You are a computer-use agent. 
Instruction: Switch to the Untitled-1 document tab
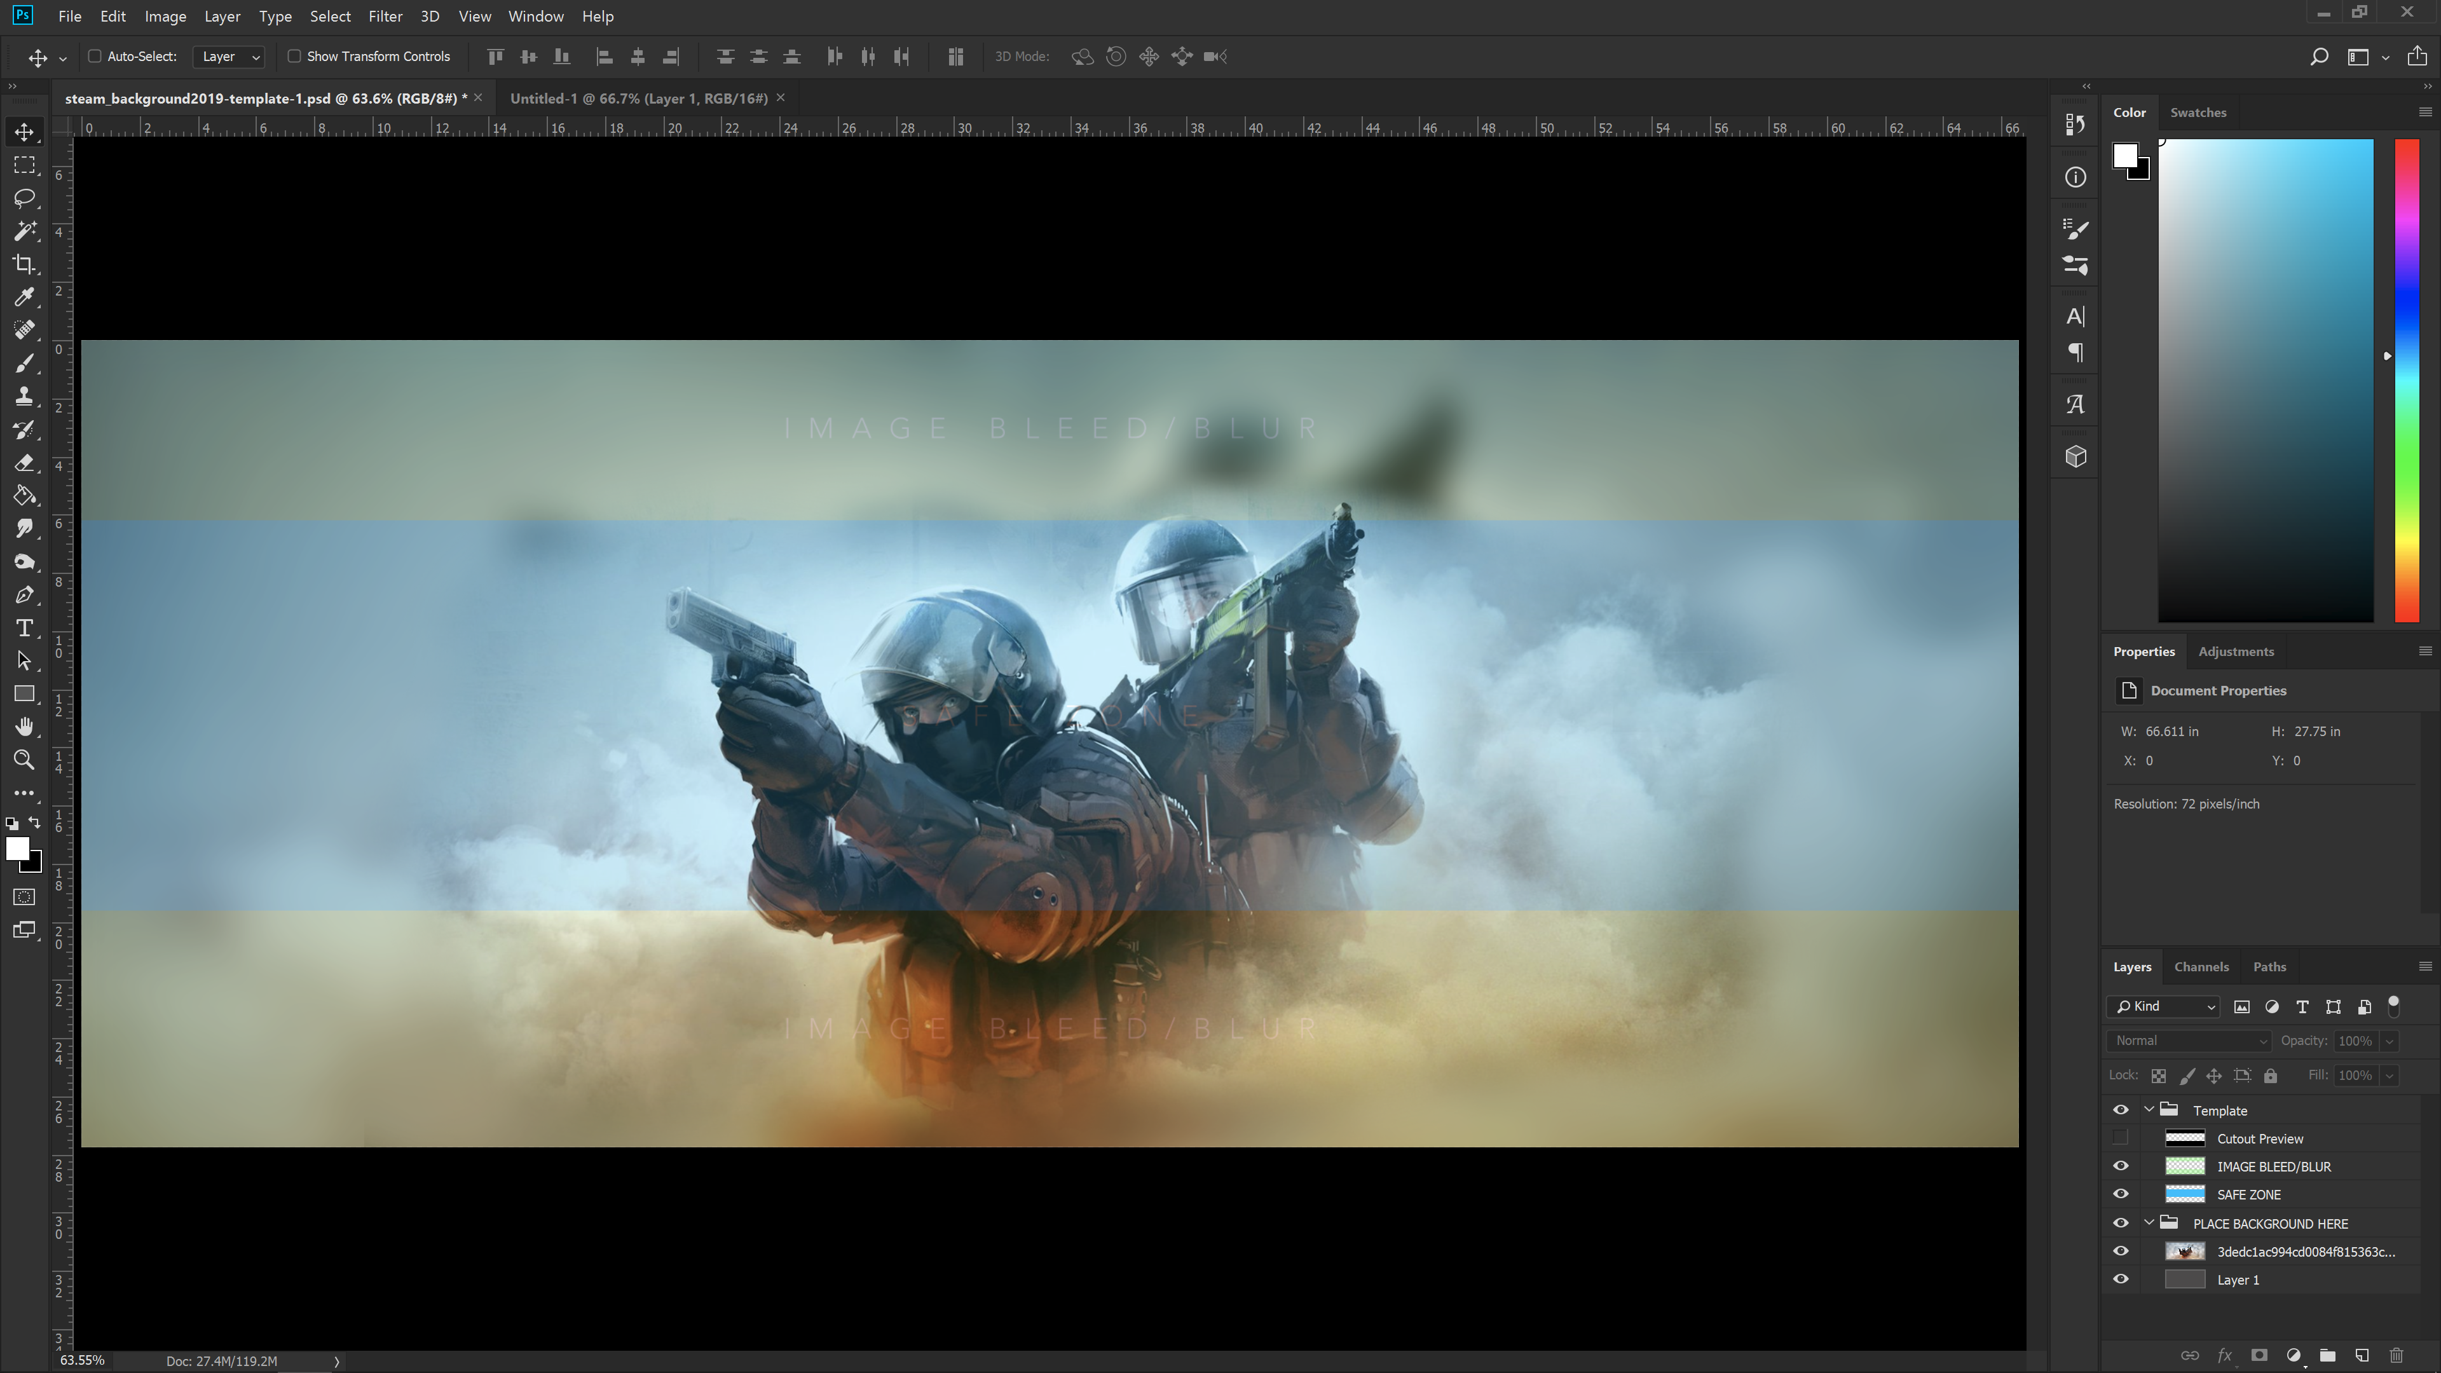tap(639, 99)
